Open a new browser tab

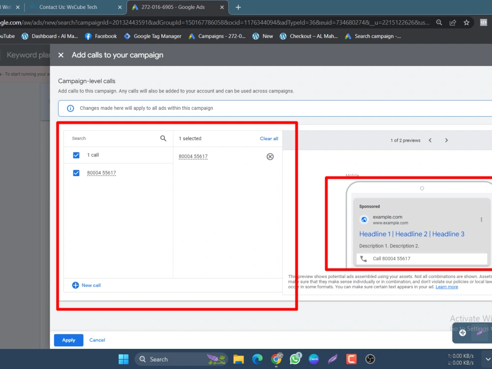pyautogui.click(x=238, y=7)
